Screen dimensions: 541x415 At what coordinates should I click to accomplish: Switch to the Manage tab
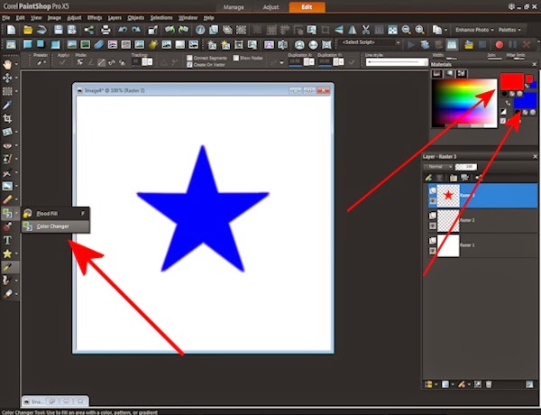pos(234,7)
